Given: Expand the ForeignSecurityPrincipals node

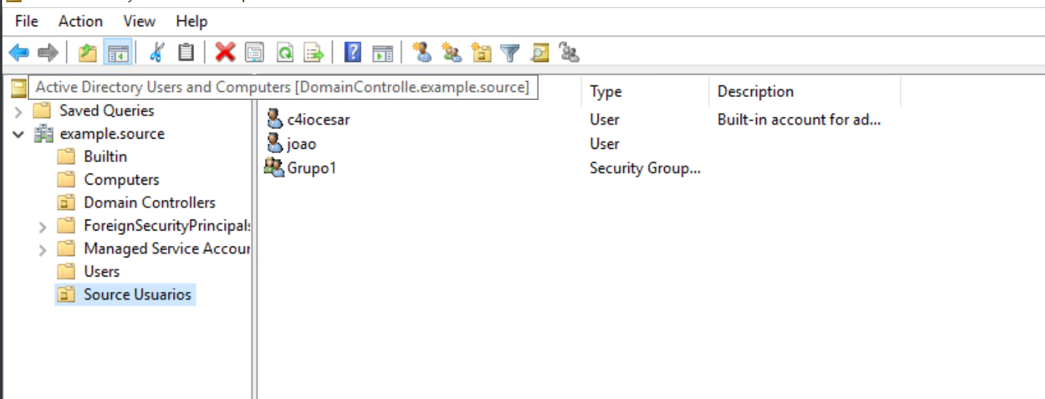Looking at the screenshot, I should pyautogui.click(x=42, y=227).
